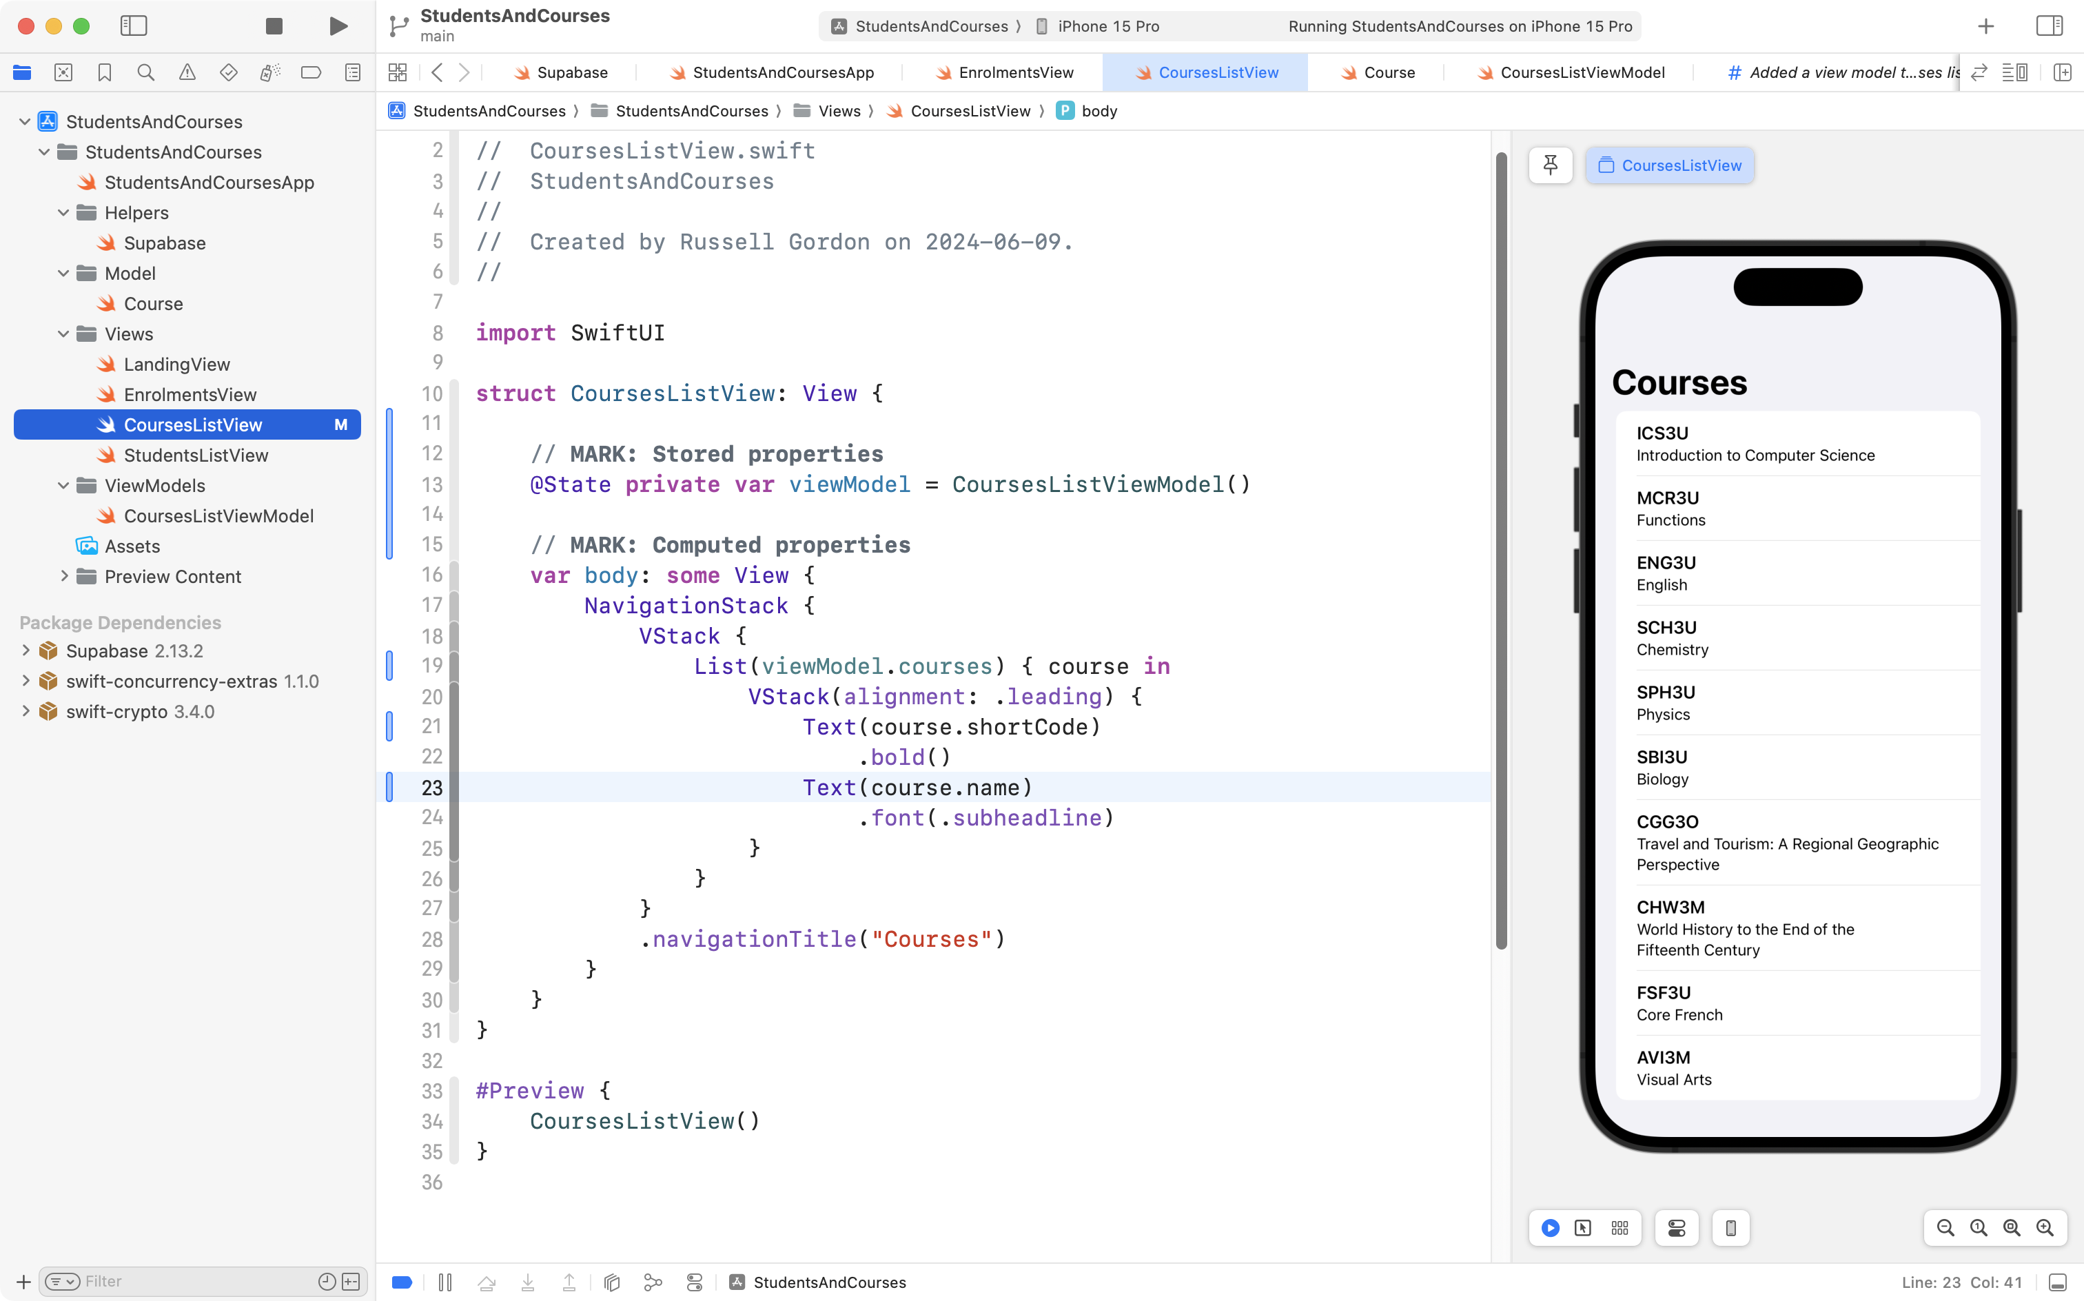This screenshot has width=2084, height=1301.
Task: Click the pause execution debug button
Action: tap(445, 1282)
